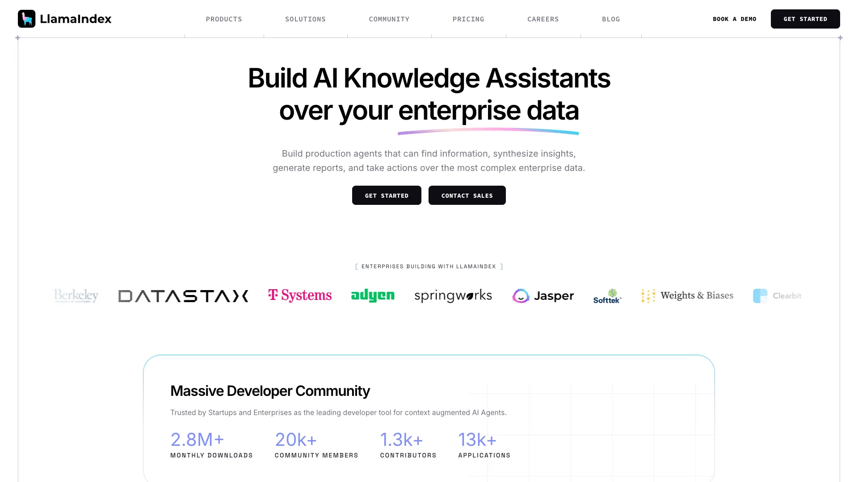The image size is (858, 482).
Task: Click the Contact Sales button
Action: [467, 195]
